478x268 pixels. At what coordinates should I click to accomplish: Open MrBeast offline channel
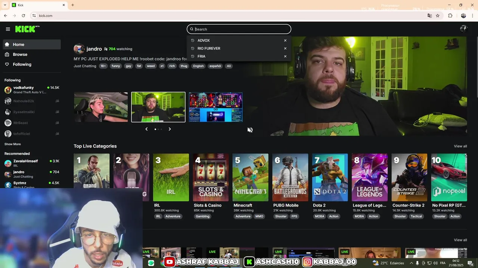(32, 123)
